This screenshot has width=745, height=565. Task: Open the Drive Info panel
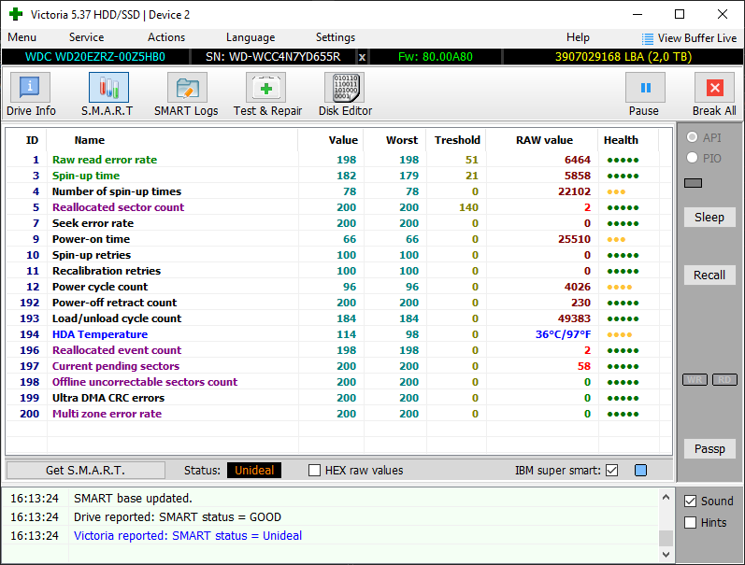tap(31, 95)
